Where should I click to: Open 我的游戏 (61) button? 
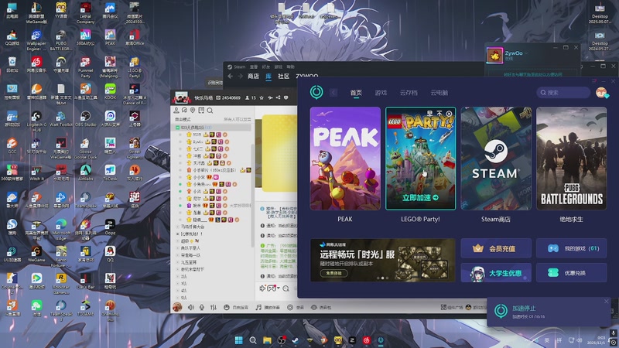click(571, 248)
